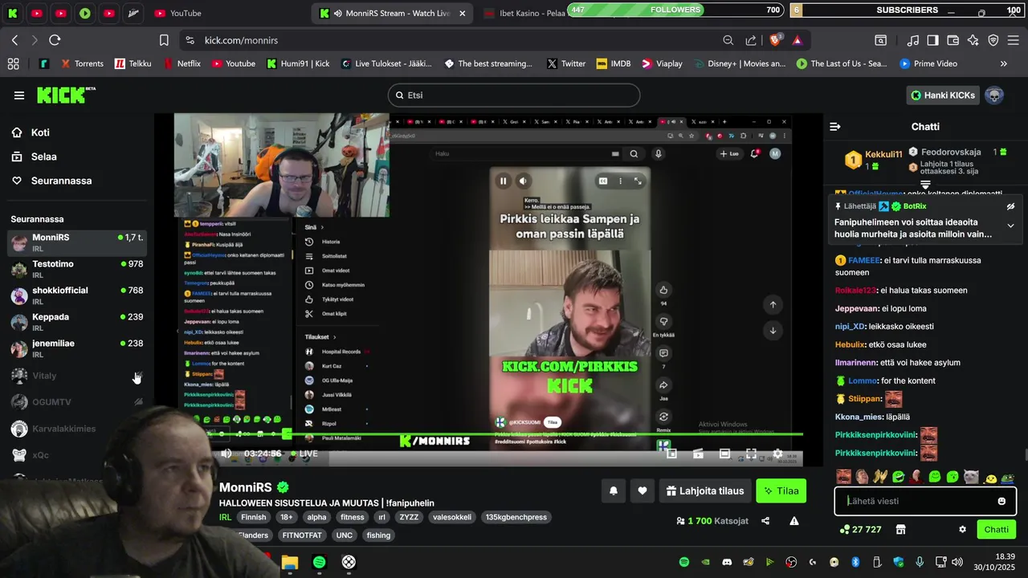Select the jenemiliae channel in the sidebar
Viewport: 1028px width, 578px height.
point(76,348)
